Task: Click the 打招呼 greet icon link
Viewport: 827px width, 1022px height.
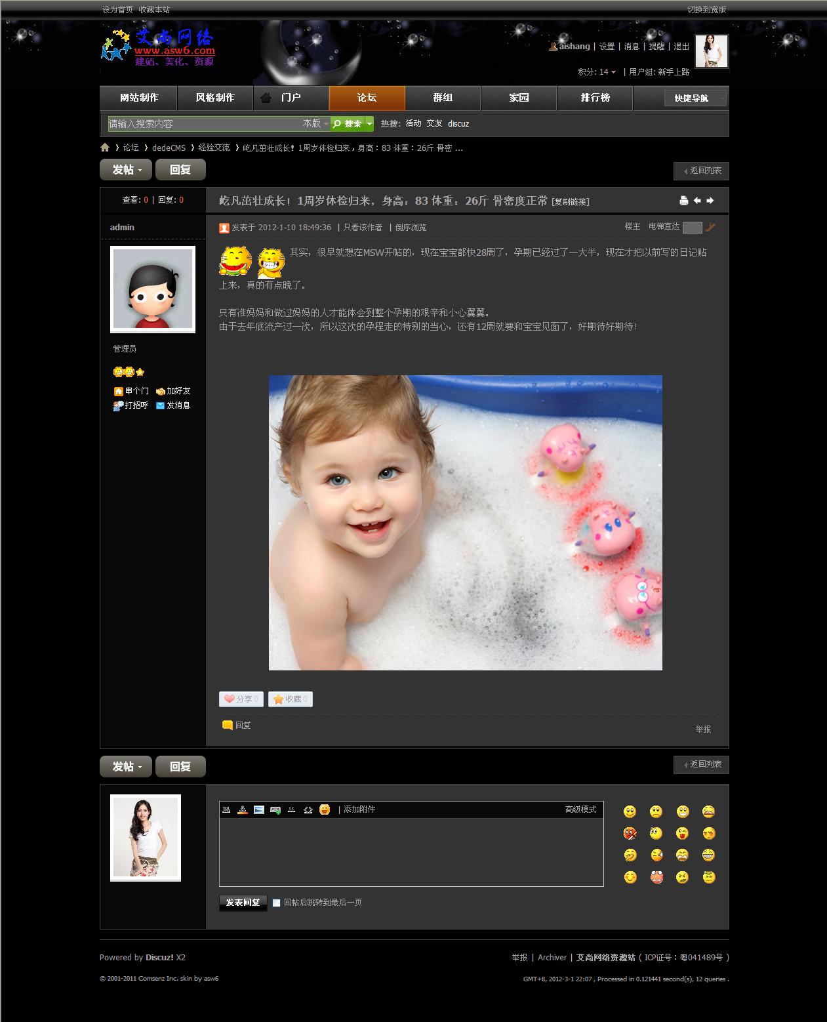Action: (131, 405)
